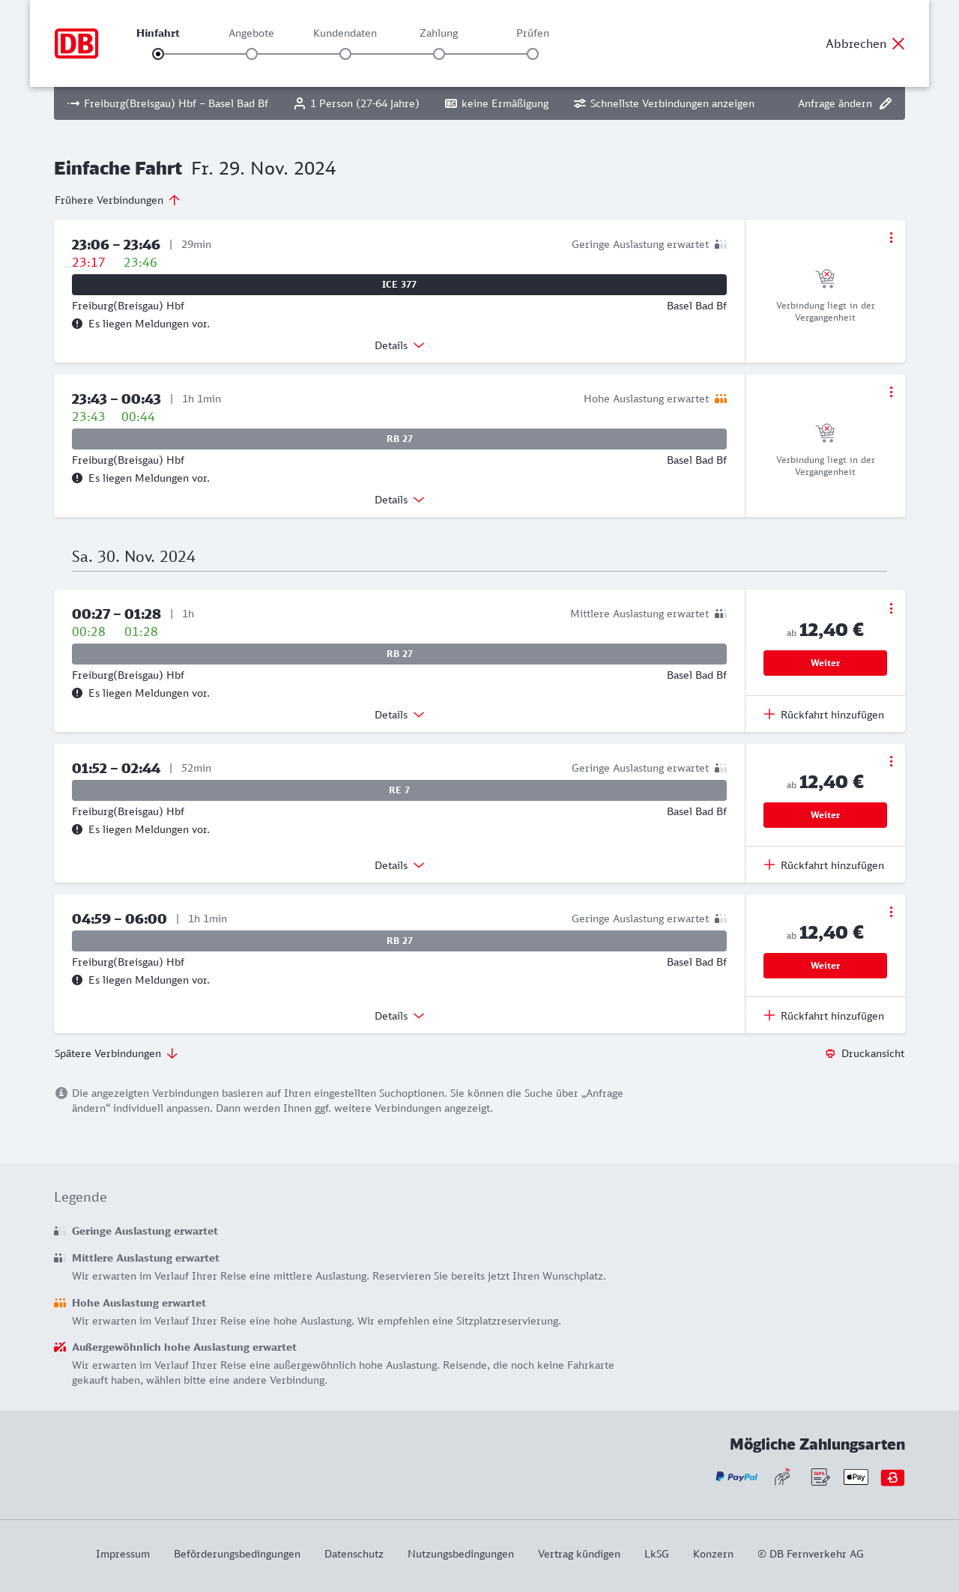The height and width of the screenshot is (1592, 959).
Task: Expand Details for the ICE 377 connection
Action: click(399, 345)
